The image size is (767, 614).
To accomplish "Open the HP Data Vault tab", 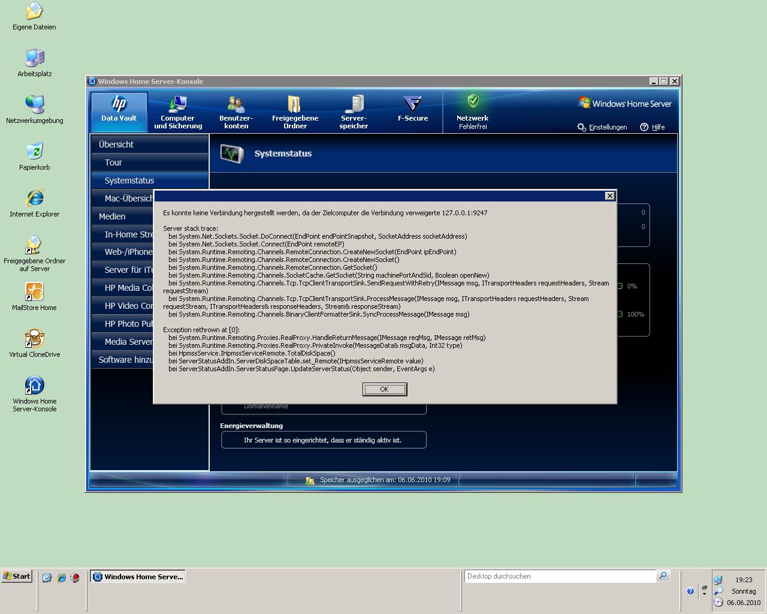I will (119, 112).
